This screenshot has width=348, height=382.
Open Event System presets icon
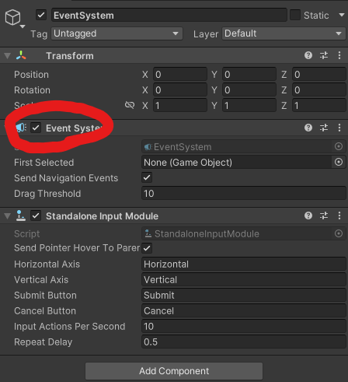click(x=324, y=128)
